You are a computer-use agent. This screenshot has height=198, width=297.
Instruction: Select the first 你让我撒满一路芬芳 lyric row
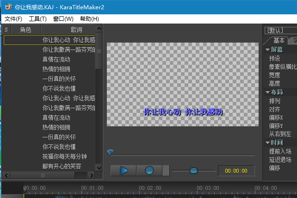click(x=49, y=49)
